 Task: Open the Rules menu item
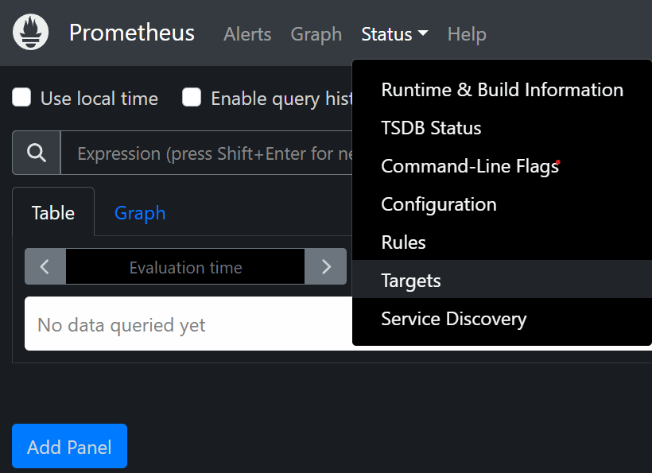(403, 242)
